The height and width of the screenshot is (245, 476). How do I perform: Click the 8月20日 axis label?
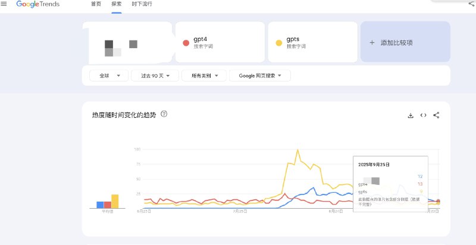click(x=336, y=211)
